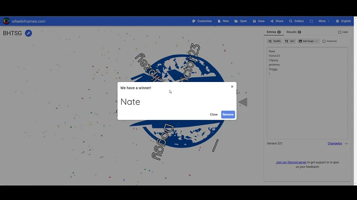The image size is (357, 200).
Task: Edit the BHTSG title with pencil icon
Action: tap(29, 33)
